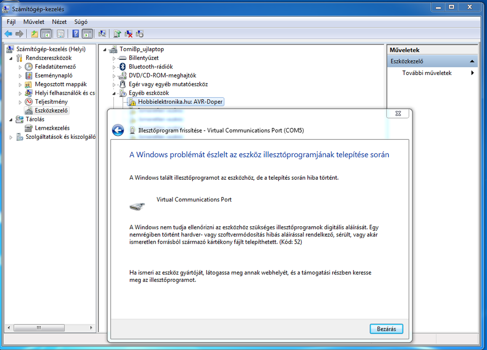
Task: Open the Súgó menu
Action: coord(81,22)
